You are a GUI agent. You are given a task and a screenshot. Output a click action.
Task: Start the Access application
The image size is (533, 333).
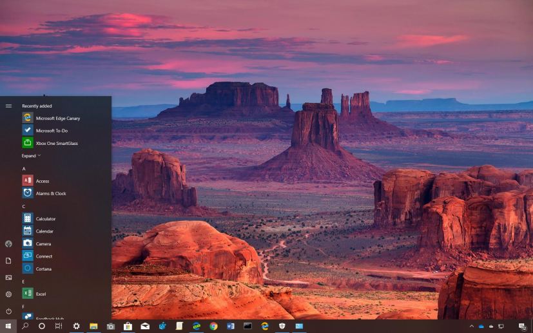point(43,181)
